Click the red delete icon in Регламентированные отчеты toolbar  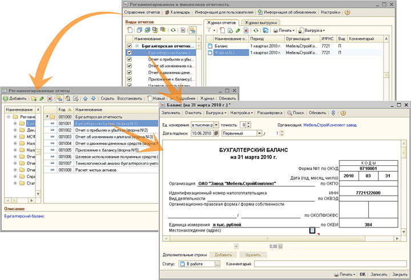50,99
